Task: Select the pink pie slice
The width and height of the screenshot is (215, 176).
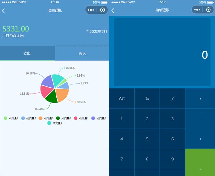Action: [x=46, y=91]
